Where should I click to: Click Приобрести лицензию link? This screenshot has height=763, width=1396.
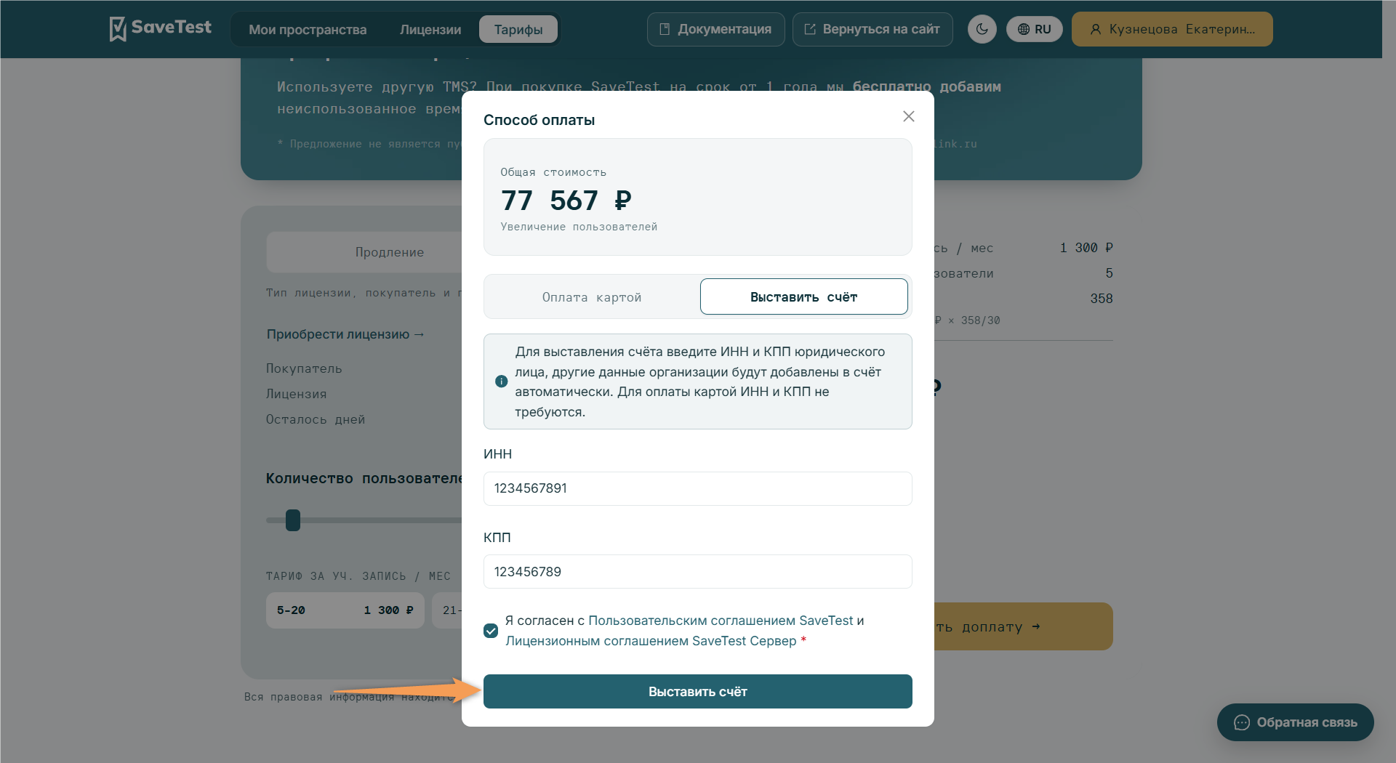(345, 334)
